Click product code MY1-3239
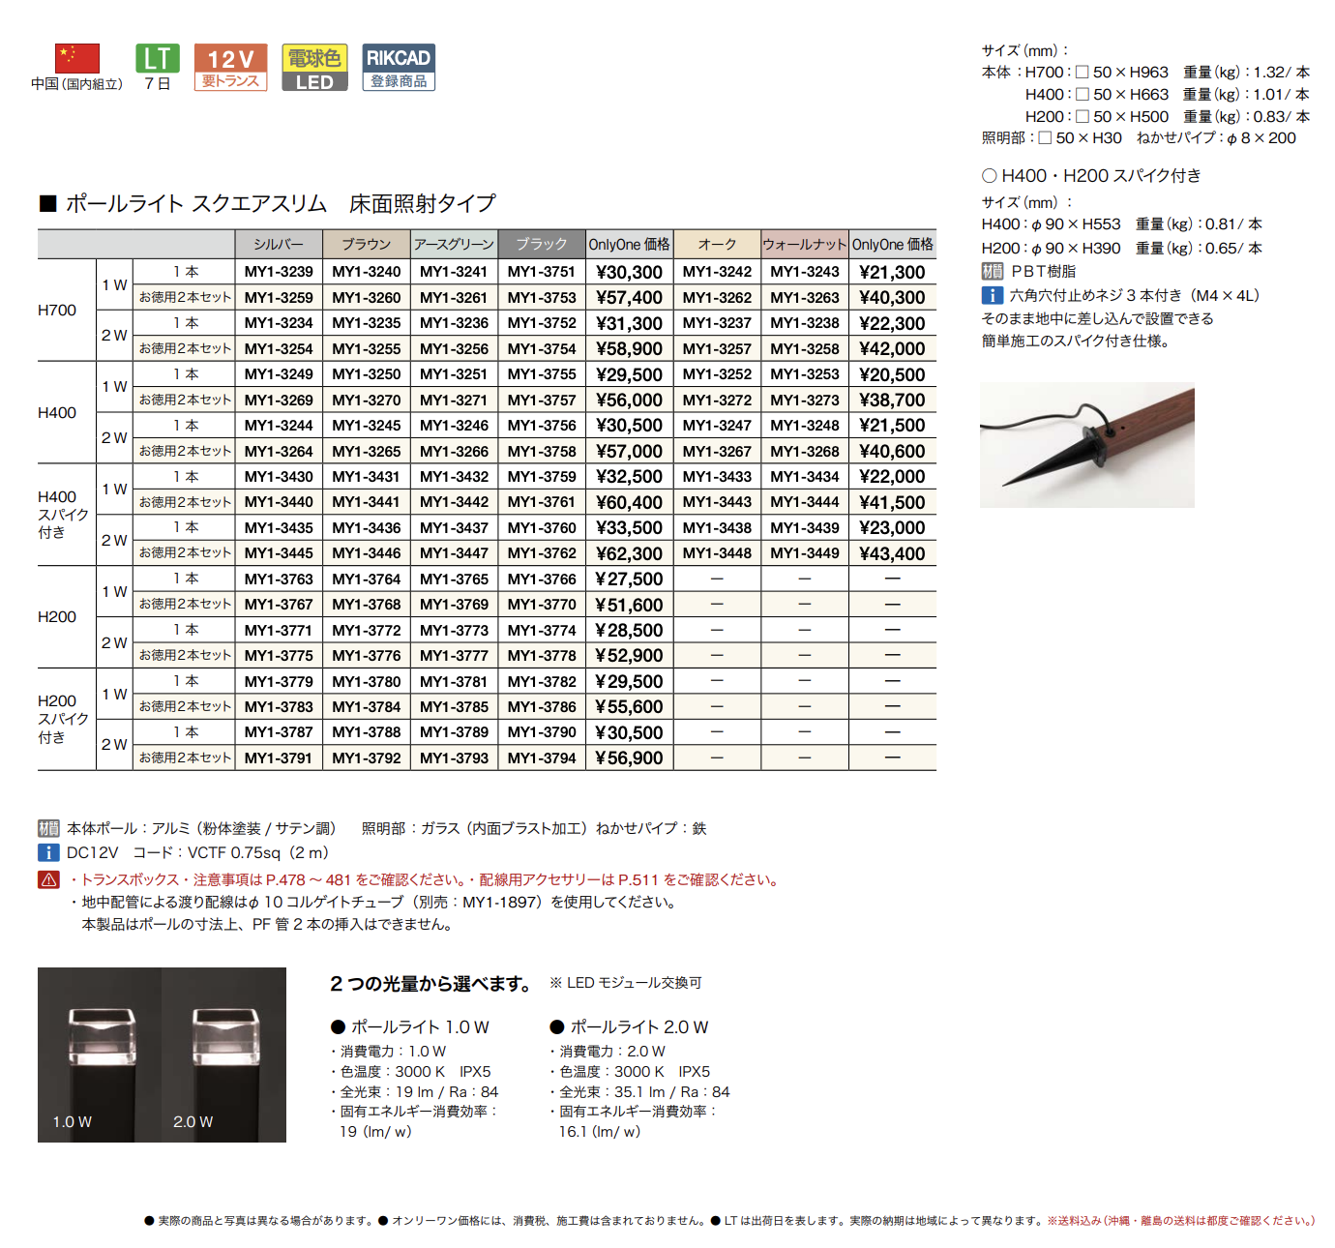Image resolution: width=1335 pixels, height=1248 pixels. coord(279,272)
